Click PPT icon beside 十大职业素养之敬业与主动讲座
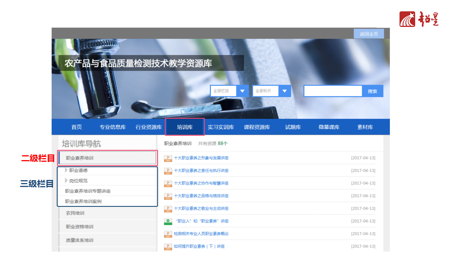454x255 pixels. [168, 209]
